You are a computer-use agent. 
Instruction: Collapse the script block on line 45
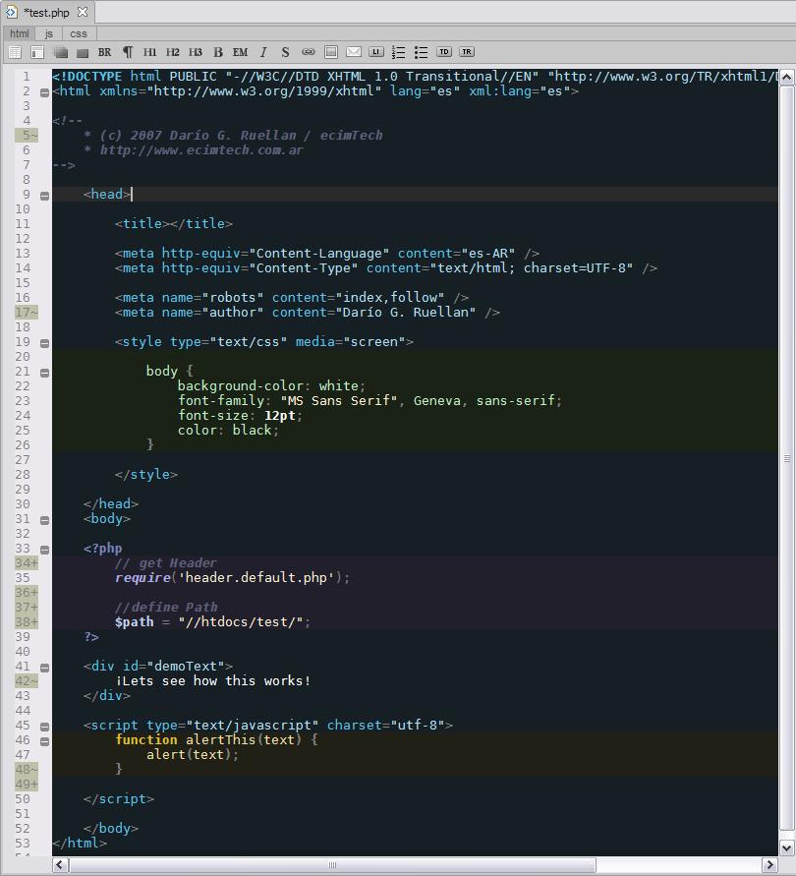point(44,727)
